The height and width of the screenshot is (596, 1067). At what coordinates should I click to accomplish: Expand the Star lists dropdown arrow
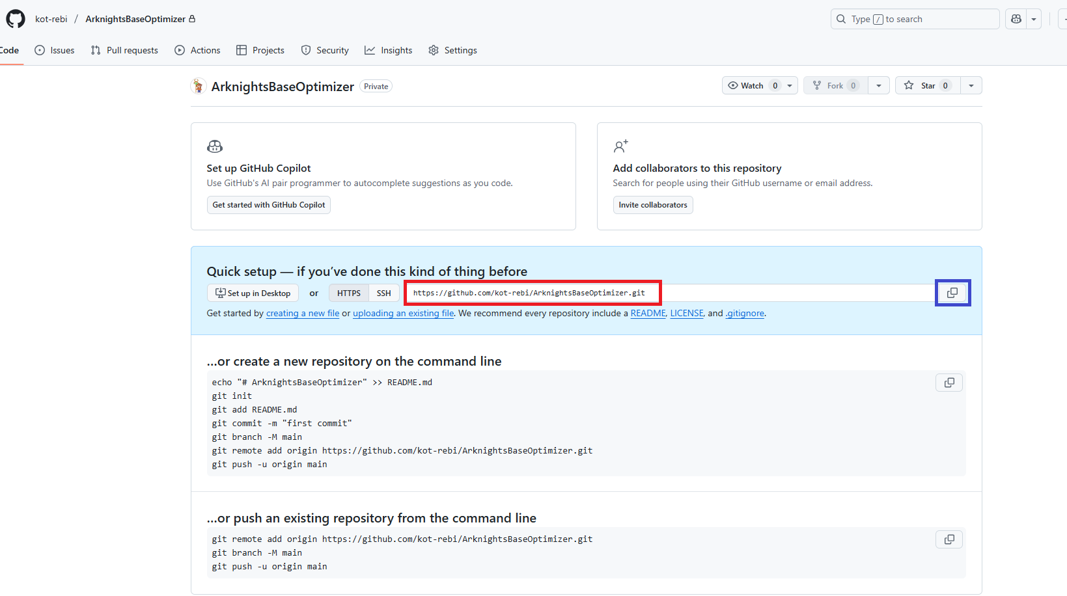971,85
